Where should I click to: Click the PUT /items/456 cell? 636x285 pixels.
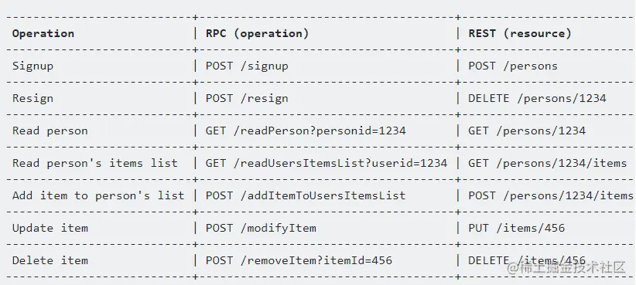517,228
